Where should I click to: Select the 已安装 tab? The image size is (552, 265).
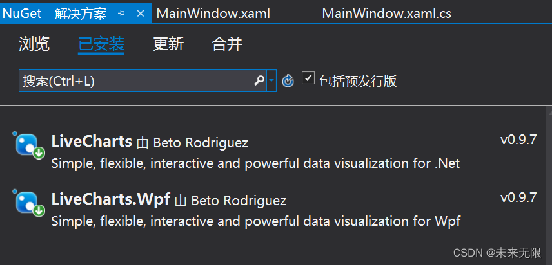click(101, 45)
